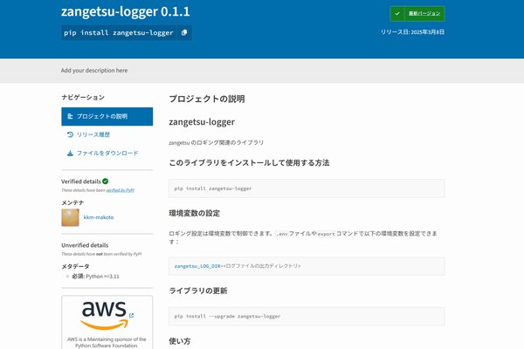Click the kkm-makoto maintainer avatar
Screen dimensions: 524x349
point(71,217)
